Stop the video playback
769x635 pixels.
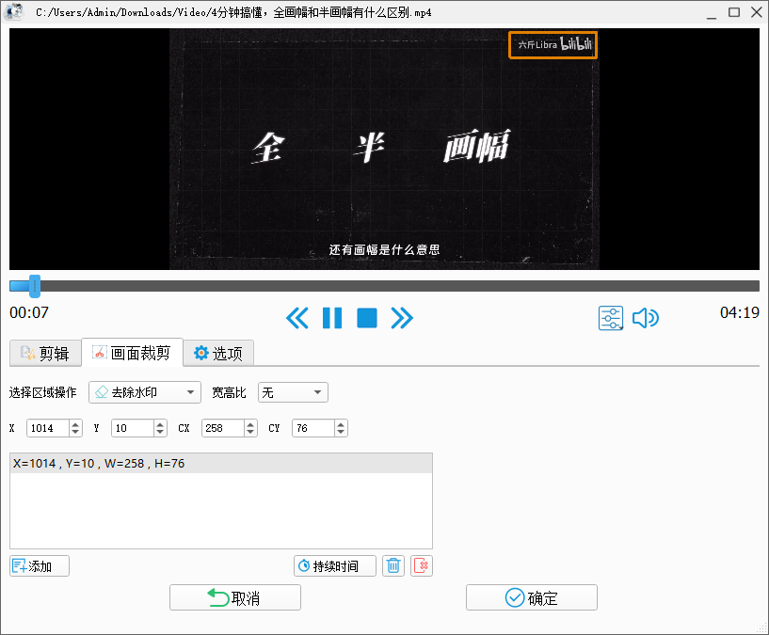coord(367,318)
